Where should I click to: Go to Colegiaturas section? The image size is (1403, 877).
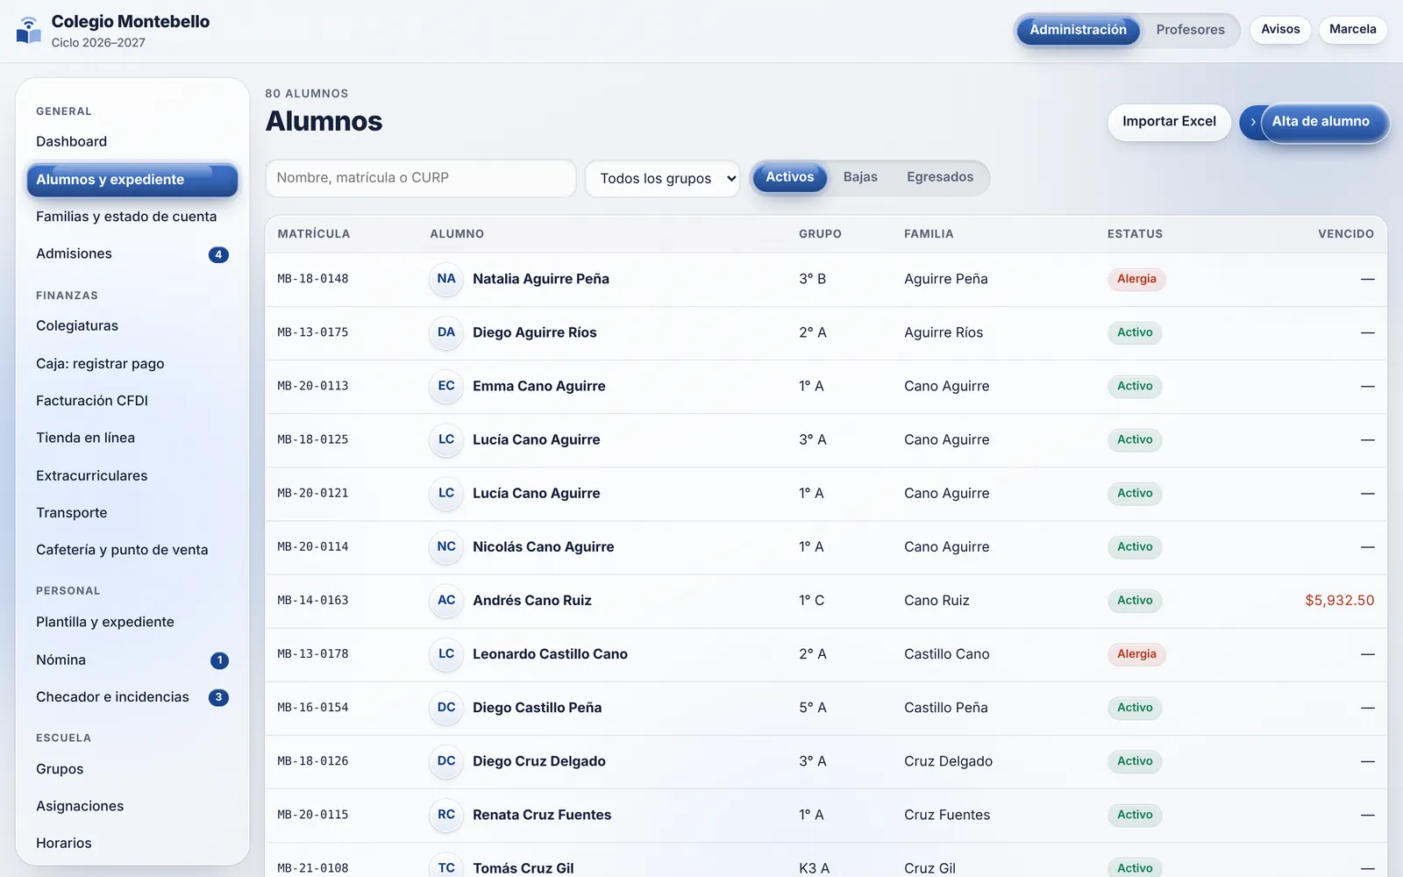[132, 326]
